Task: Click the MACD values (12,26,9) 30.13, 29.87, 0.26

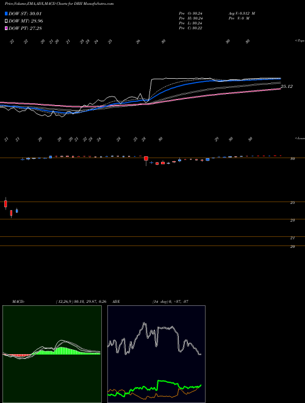Action: coord(81,302)
